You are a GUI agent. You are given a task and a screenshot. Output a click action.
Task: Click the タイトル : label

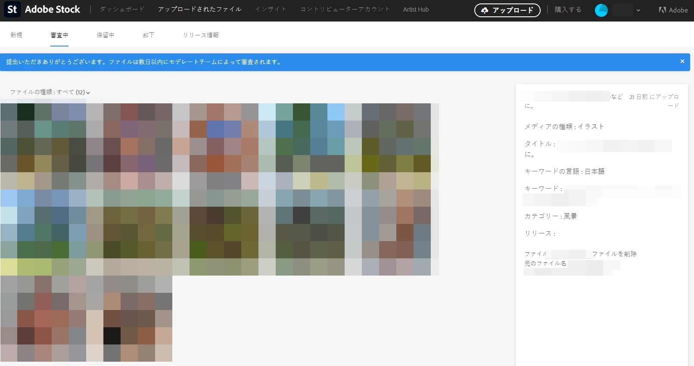point(540,144)
